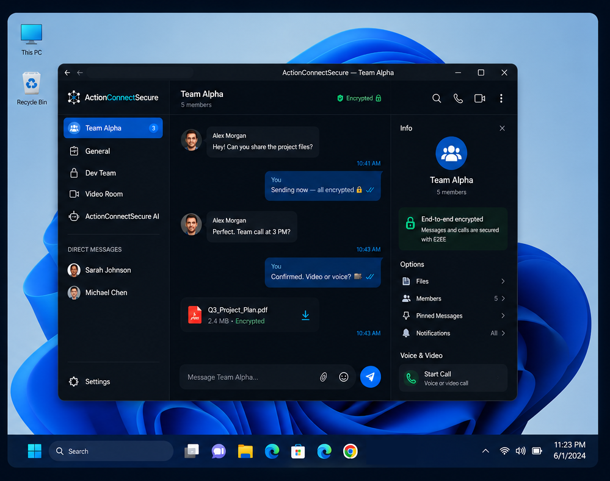610x481 pixels.
Task: Open the Team Alpha channel in sidebar
Action: 113,128
